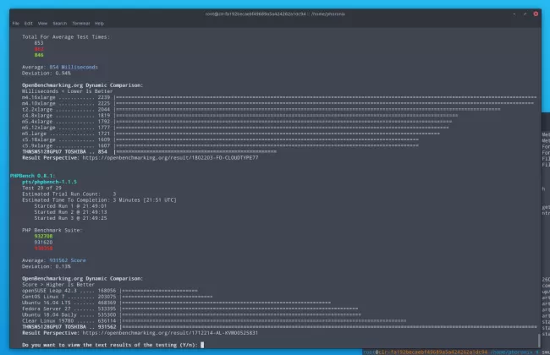This screenshot has height=355, width=550.
Task: Select 'Average: 931562 Score' text
Action: (x=54, y=260)
